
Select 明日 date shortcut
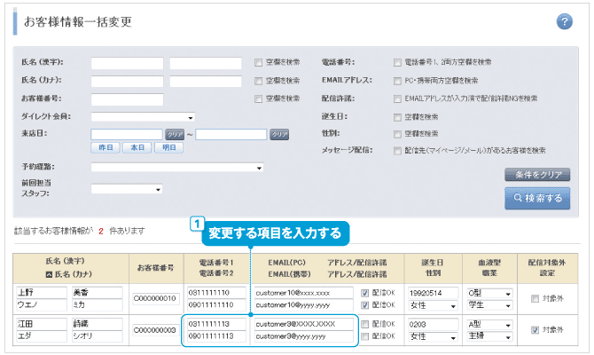pos(169,147)
